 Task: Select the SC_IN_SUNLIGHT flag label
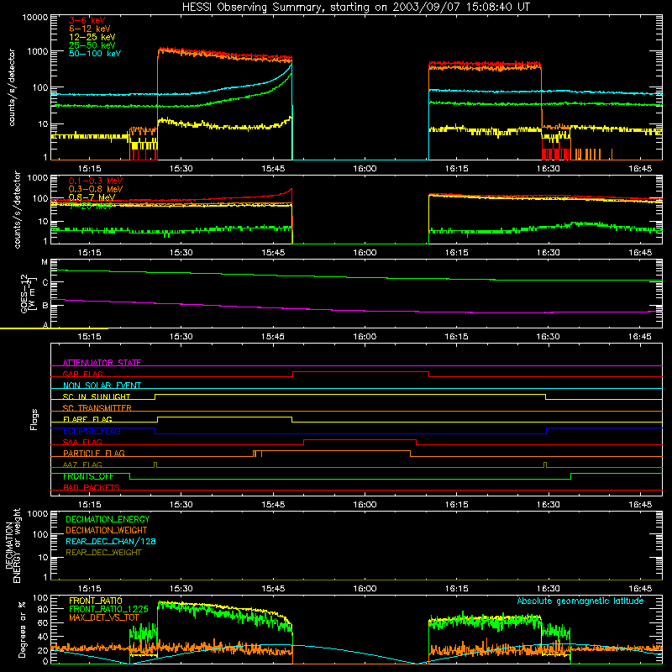[x=97, y=396]
